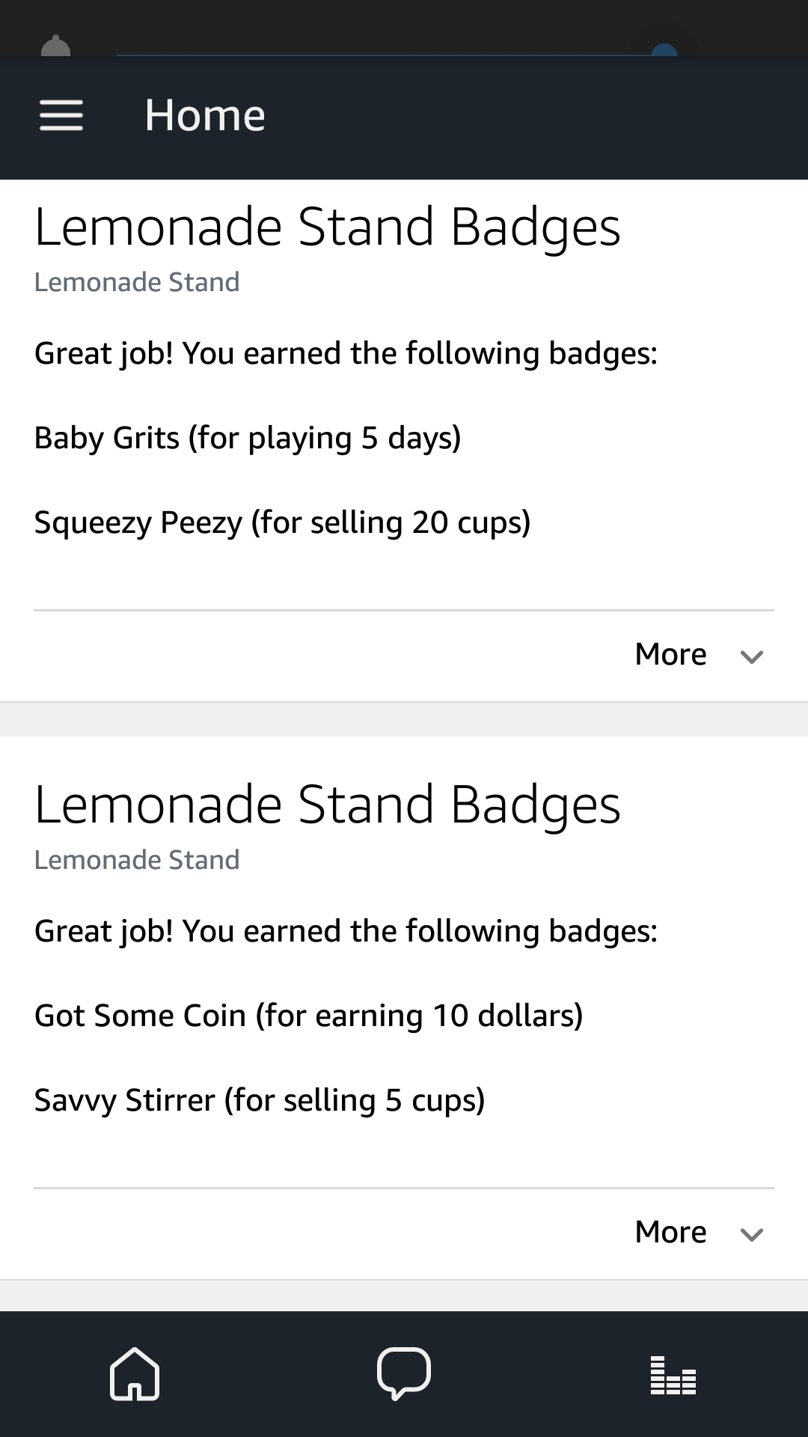Screen dimensions: 808x1437
Task: Open the music equalizer bars icon
Action: point(673,1375)
